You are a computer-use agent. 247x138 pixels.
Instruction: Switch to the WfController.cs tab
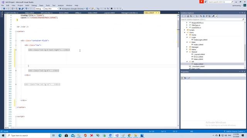pyautogui.click(x=47, y=13)
